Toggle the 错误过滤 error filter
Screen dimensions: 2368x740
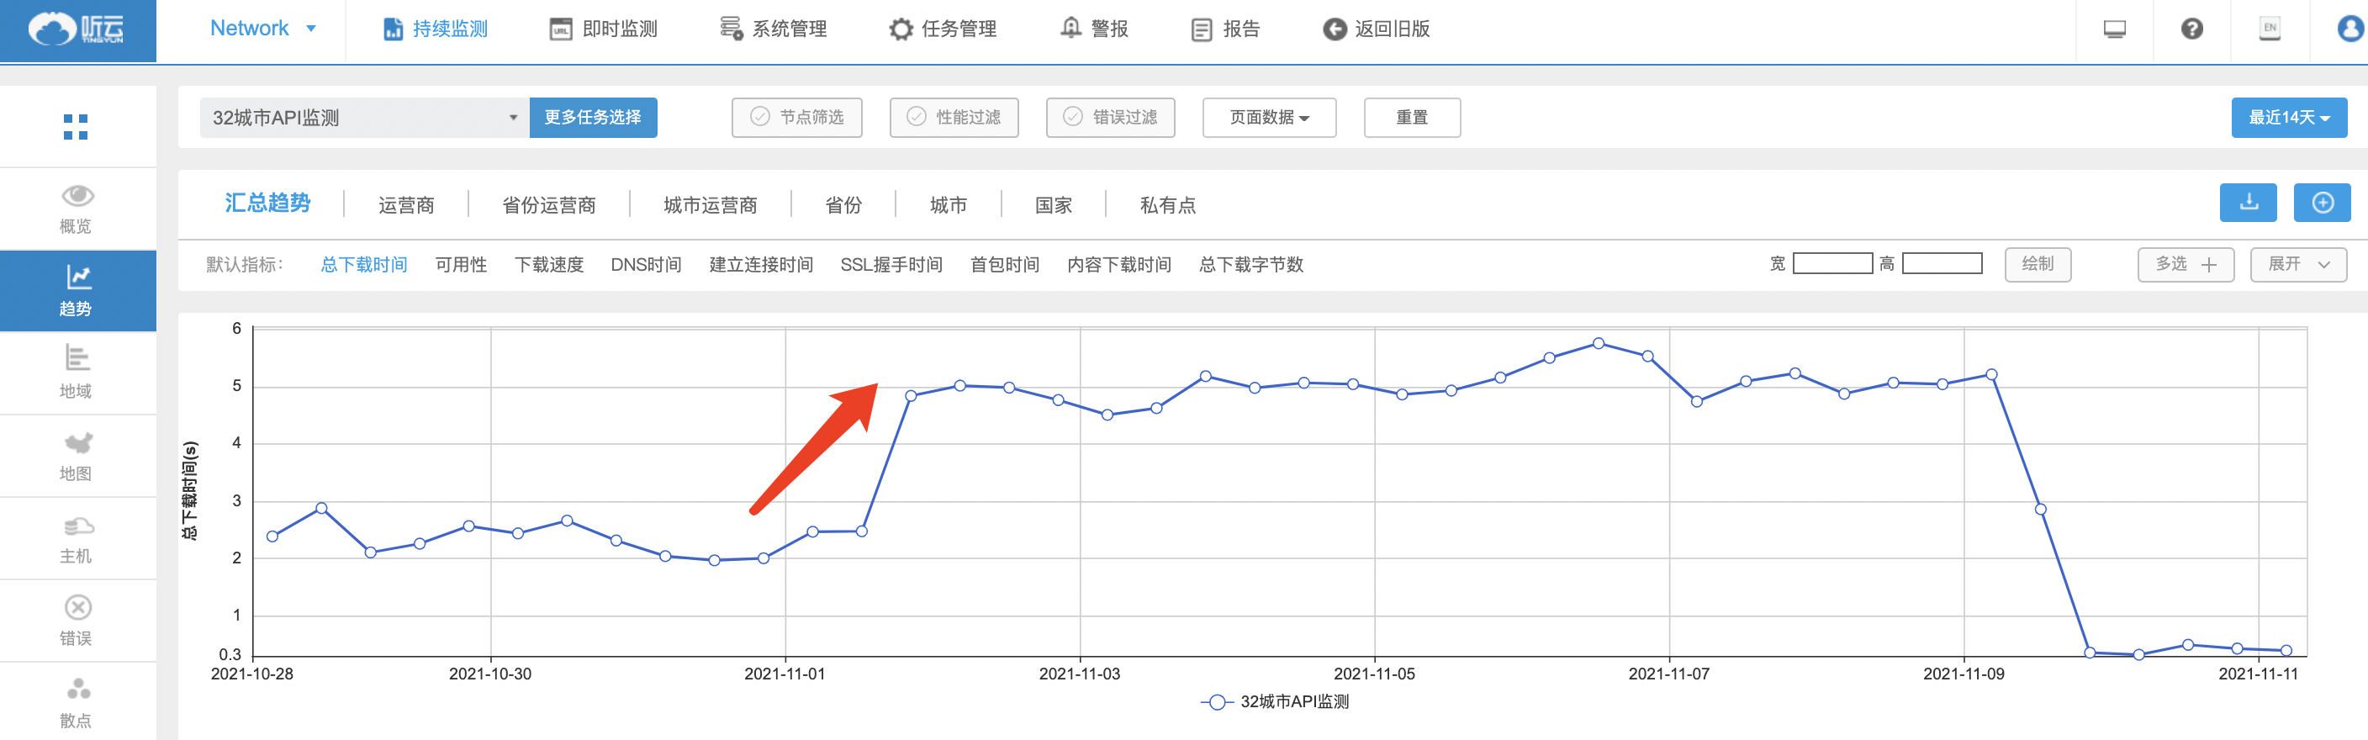(x=1109, y=118)
